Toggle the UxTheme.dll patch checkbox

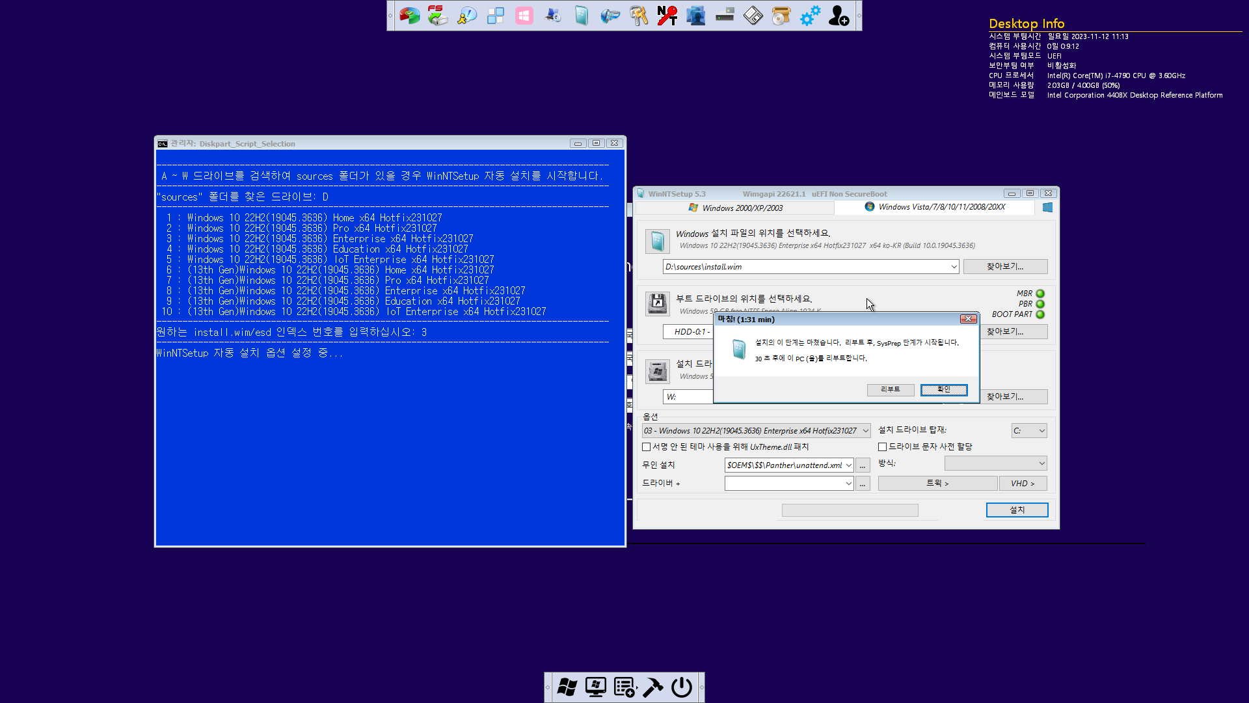(646, 447)
